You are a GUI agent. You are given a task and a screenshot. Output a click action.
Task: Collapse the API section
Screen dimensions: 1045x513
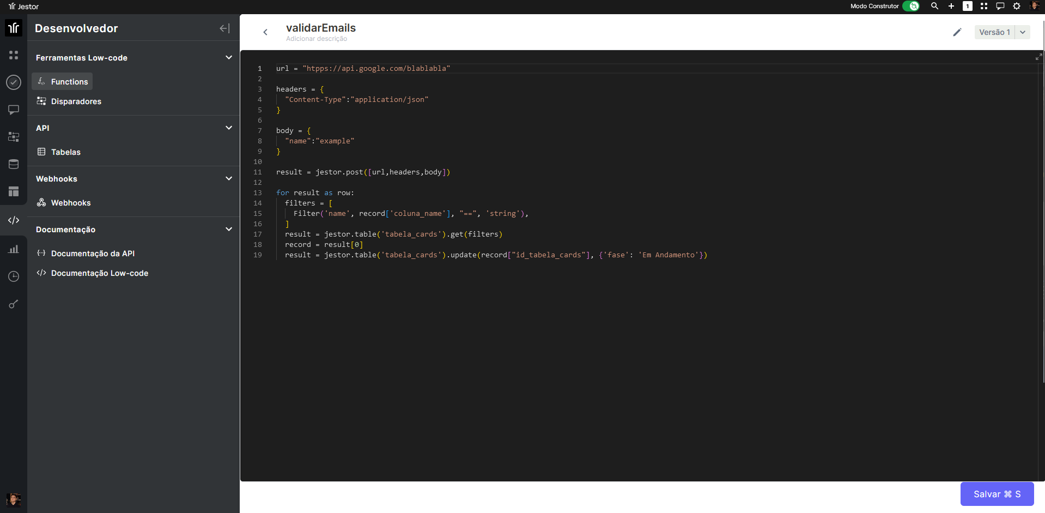click(x=229, y=128)
